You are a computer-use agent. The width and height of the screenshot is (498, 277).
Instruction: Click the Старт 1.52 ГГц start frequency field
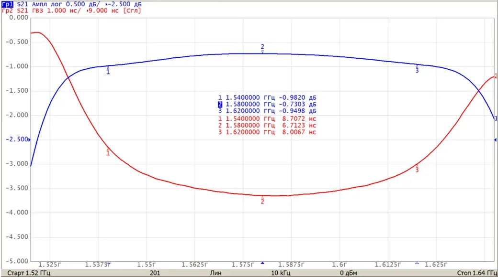pos(29,273)
